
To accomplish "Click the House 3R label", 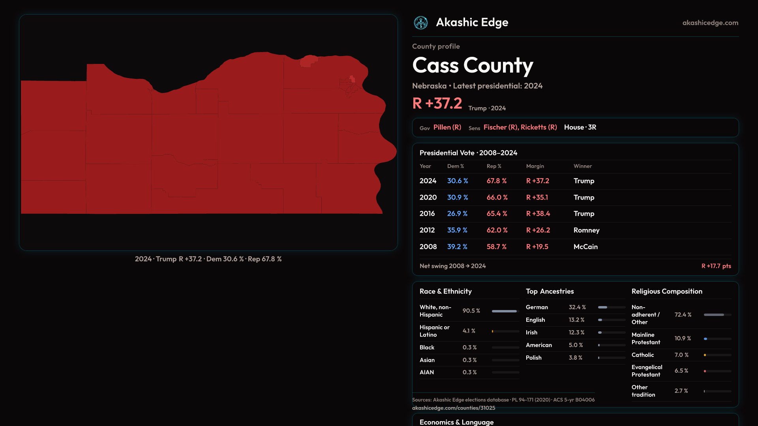I will [x=580, y=127].
